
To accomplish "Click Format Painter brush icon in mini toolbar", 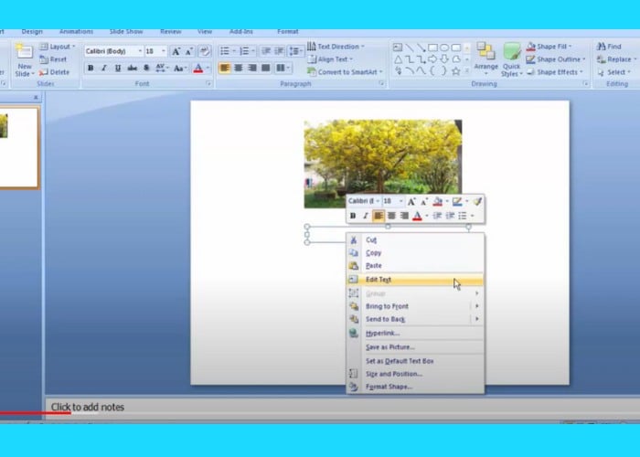I will click(x=477, y=201).
